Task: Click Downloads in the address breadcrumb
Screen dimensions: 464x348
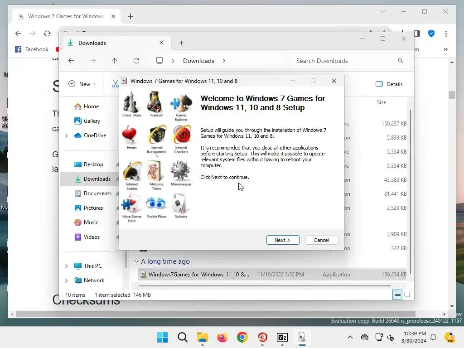Action: click(x=198, y=61)
